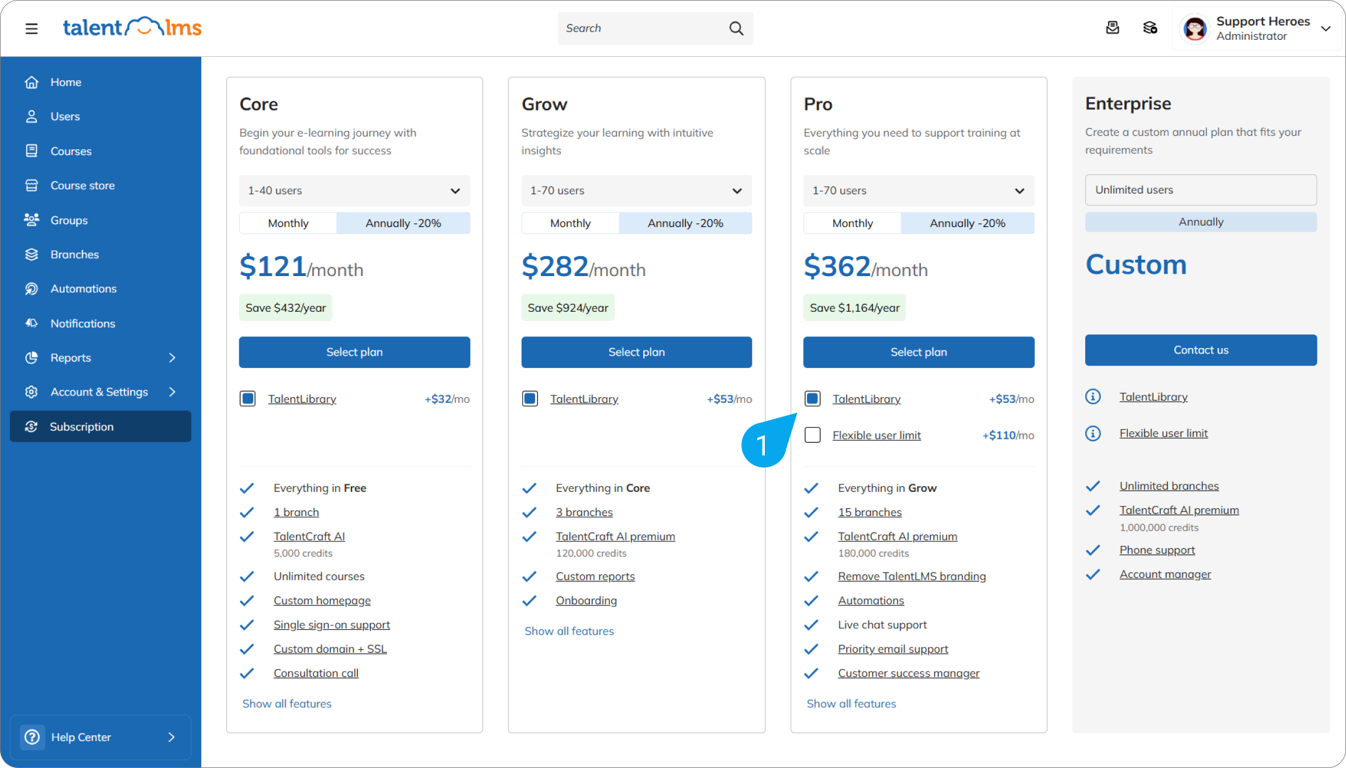Screen dimensions: 1346x768
Task: Check Flexible user limit for Pro
Action: 813,435
